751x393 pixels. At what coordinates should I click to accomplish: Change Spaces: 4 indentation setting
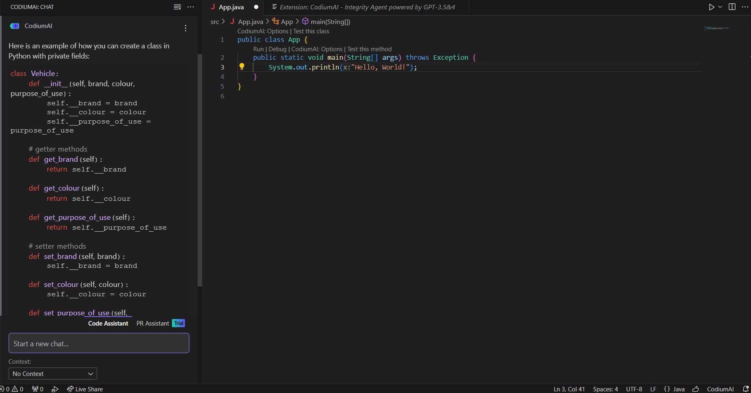[605, 389]
